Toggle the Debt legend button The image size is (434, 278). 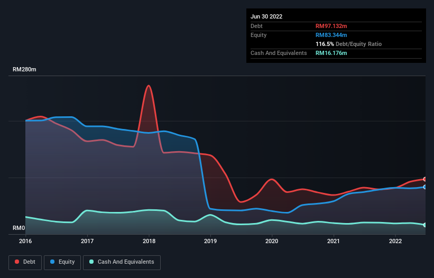coord(25,262)
